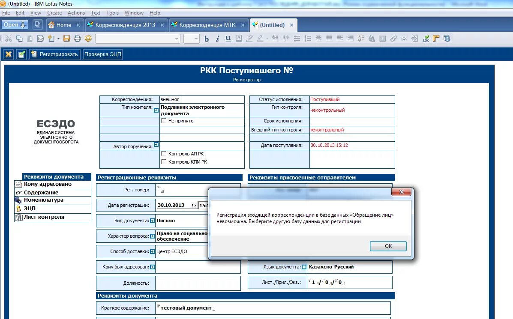Toggle the 'Не принято' checkbox
This screenshot has height=319, width=513.
[164, 121]
